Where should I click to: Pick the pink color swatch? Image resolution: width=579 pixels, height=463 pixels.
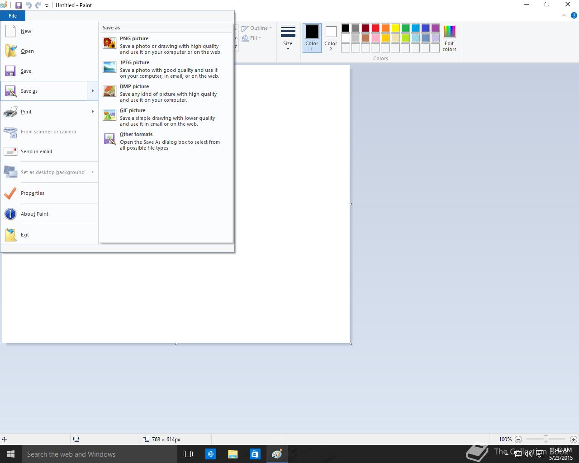[375, 38]
